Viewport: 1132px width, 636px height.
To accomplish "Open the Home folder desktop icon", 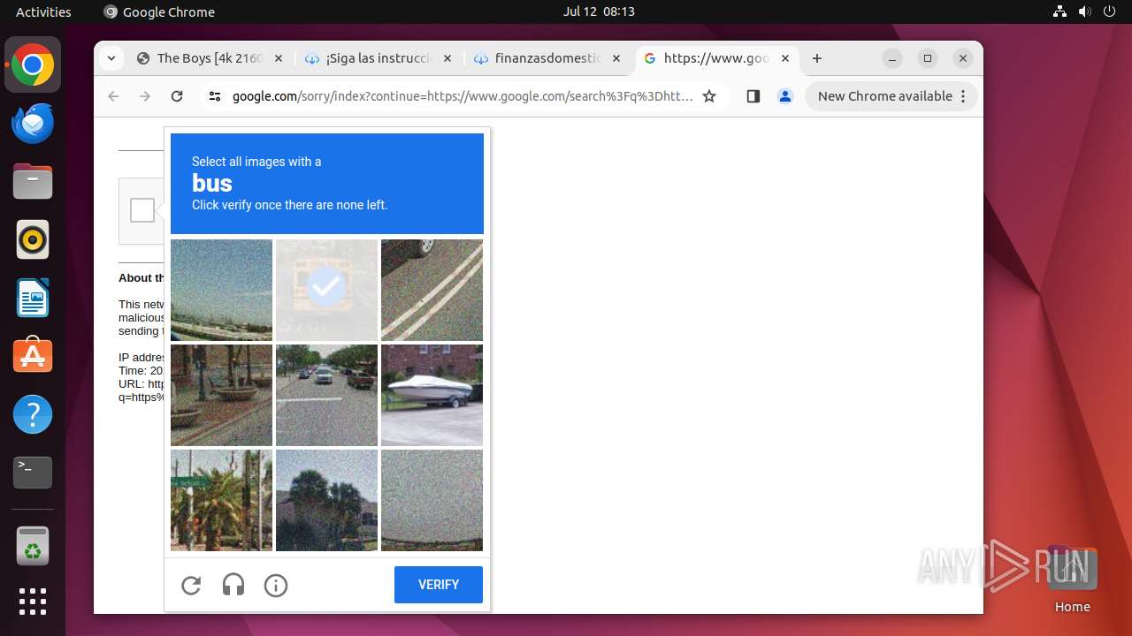I will point(1072,579).
